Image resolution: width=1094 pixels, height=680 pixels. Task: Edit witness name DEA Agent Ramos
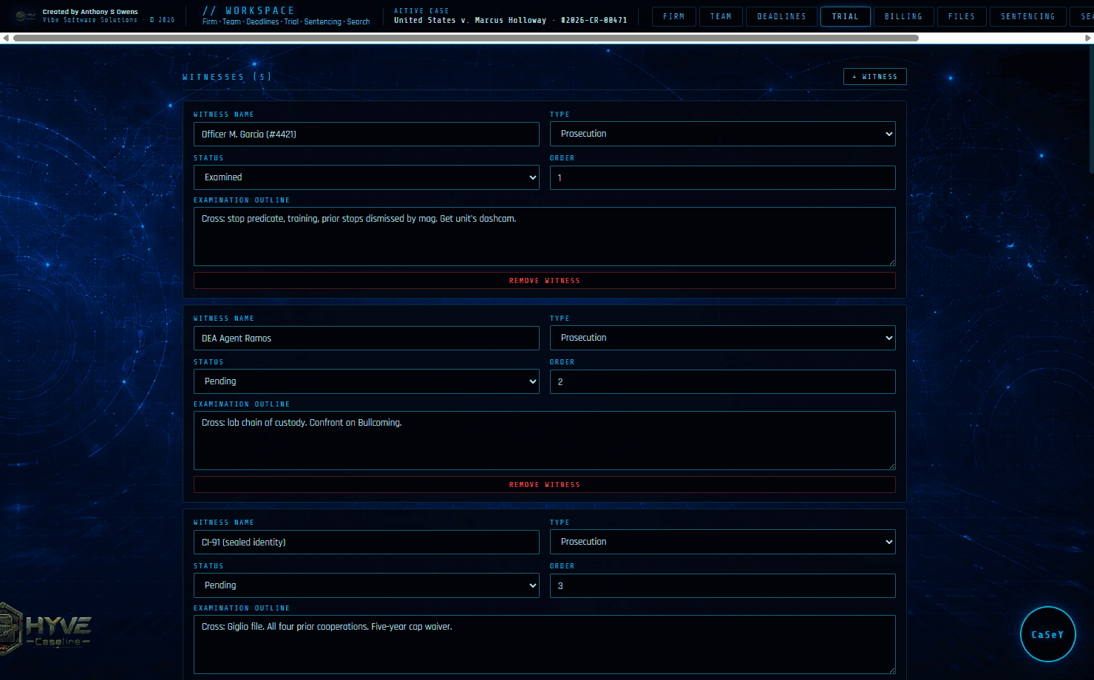click(367, 338)
